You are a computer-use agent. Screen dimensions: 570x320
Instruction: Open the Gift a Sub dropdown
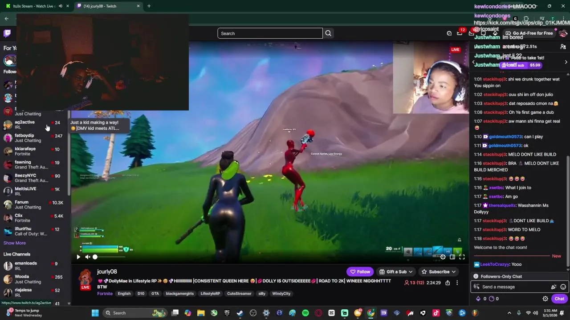(x=395, y=272)
